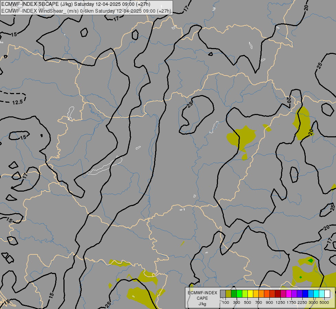Click 'CAPE' label in the legend

coord(202,298)
